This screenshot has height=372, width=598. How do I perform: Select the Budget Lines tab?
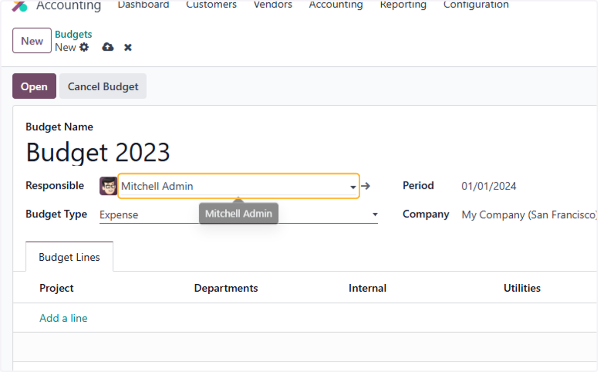(x=69, y=257)
